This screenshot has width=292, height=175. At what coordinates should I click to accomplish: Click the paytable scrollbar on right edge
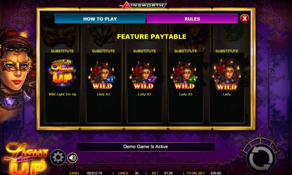[252, 51]
